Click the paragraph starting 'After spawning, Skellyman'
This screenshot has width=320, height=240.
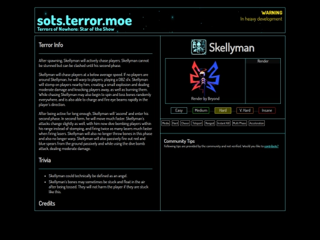[94, 63]
